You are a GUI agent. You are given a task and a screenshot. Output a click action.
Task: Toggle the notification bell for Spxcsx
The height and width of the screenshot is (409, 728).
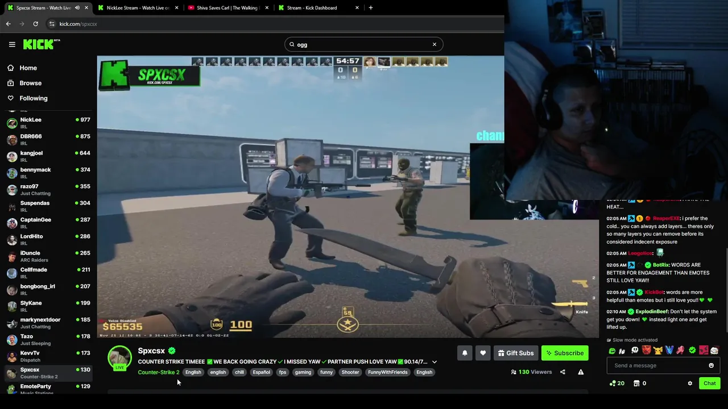click(x=465, y=353)
